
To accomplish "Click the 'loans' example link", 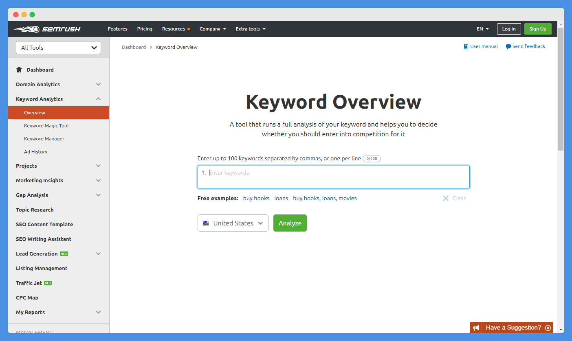I will [x=281, y=198].
